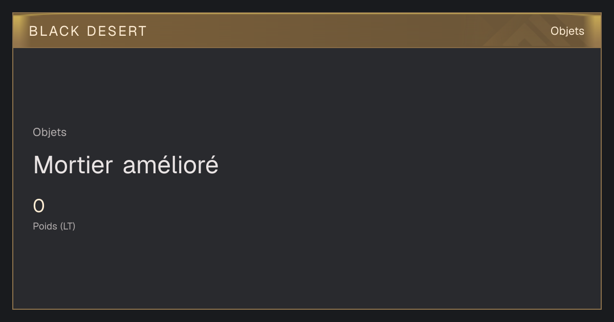This screenshot has width=614, height=322.
Task: Click the (LT) unit text
Action: point(68,226)
